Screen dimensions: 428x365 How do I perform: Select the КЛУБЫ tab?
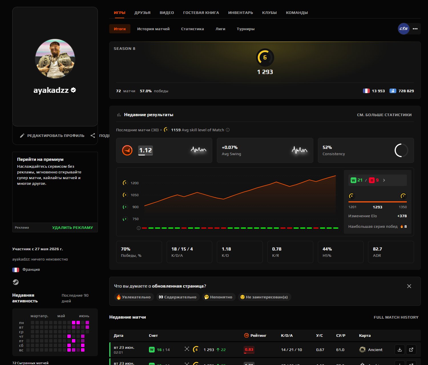point(269,13)
